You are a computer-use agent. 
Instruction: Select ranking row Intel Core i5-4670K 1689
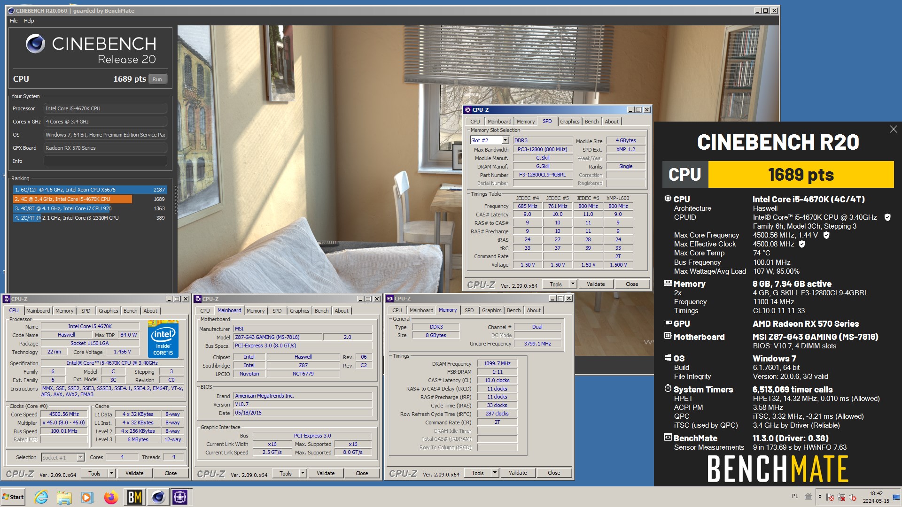pos(90,199)
